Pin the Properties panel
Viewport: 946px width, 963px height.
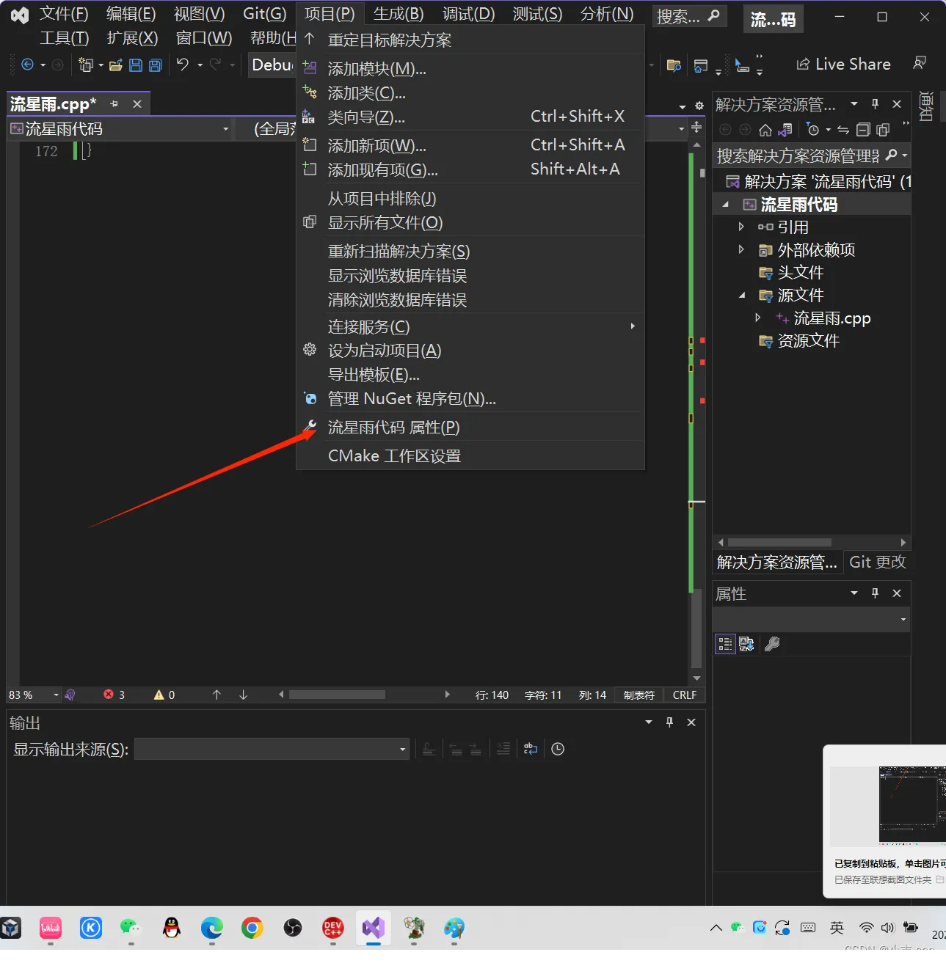tap(875, 593)
